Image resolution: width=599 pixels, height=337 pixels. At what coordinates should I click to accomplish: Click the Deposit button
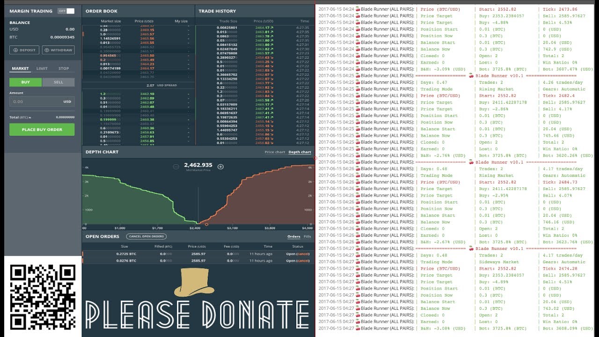click(24, 50)
